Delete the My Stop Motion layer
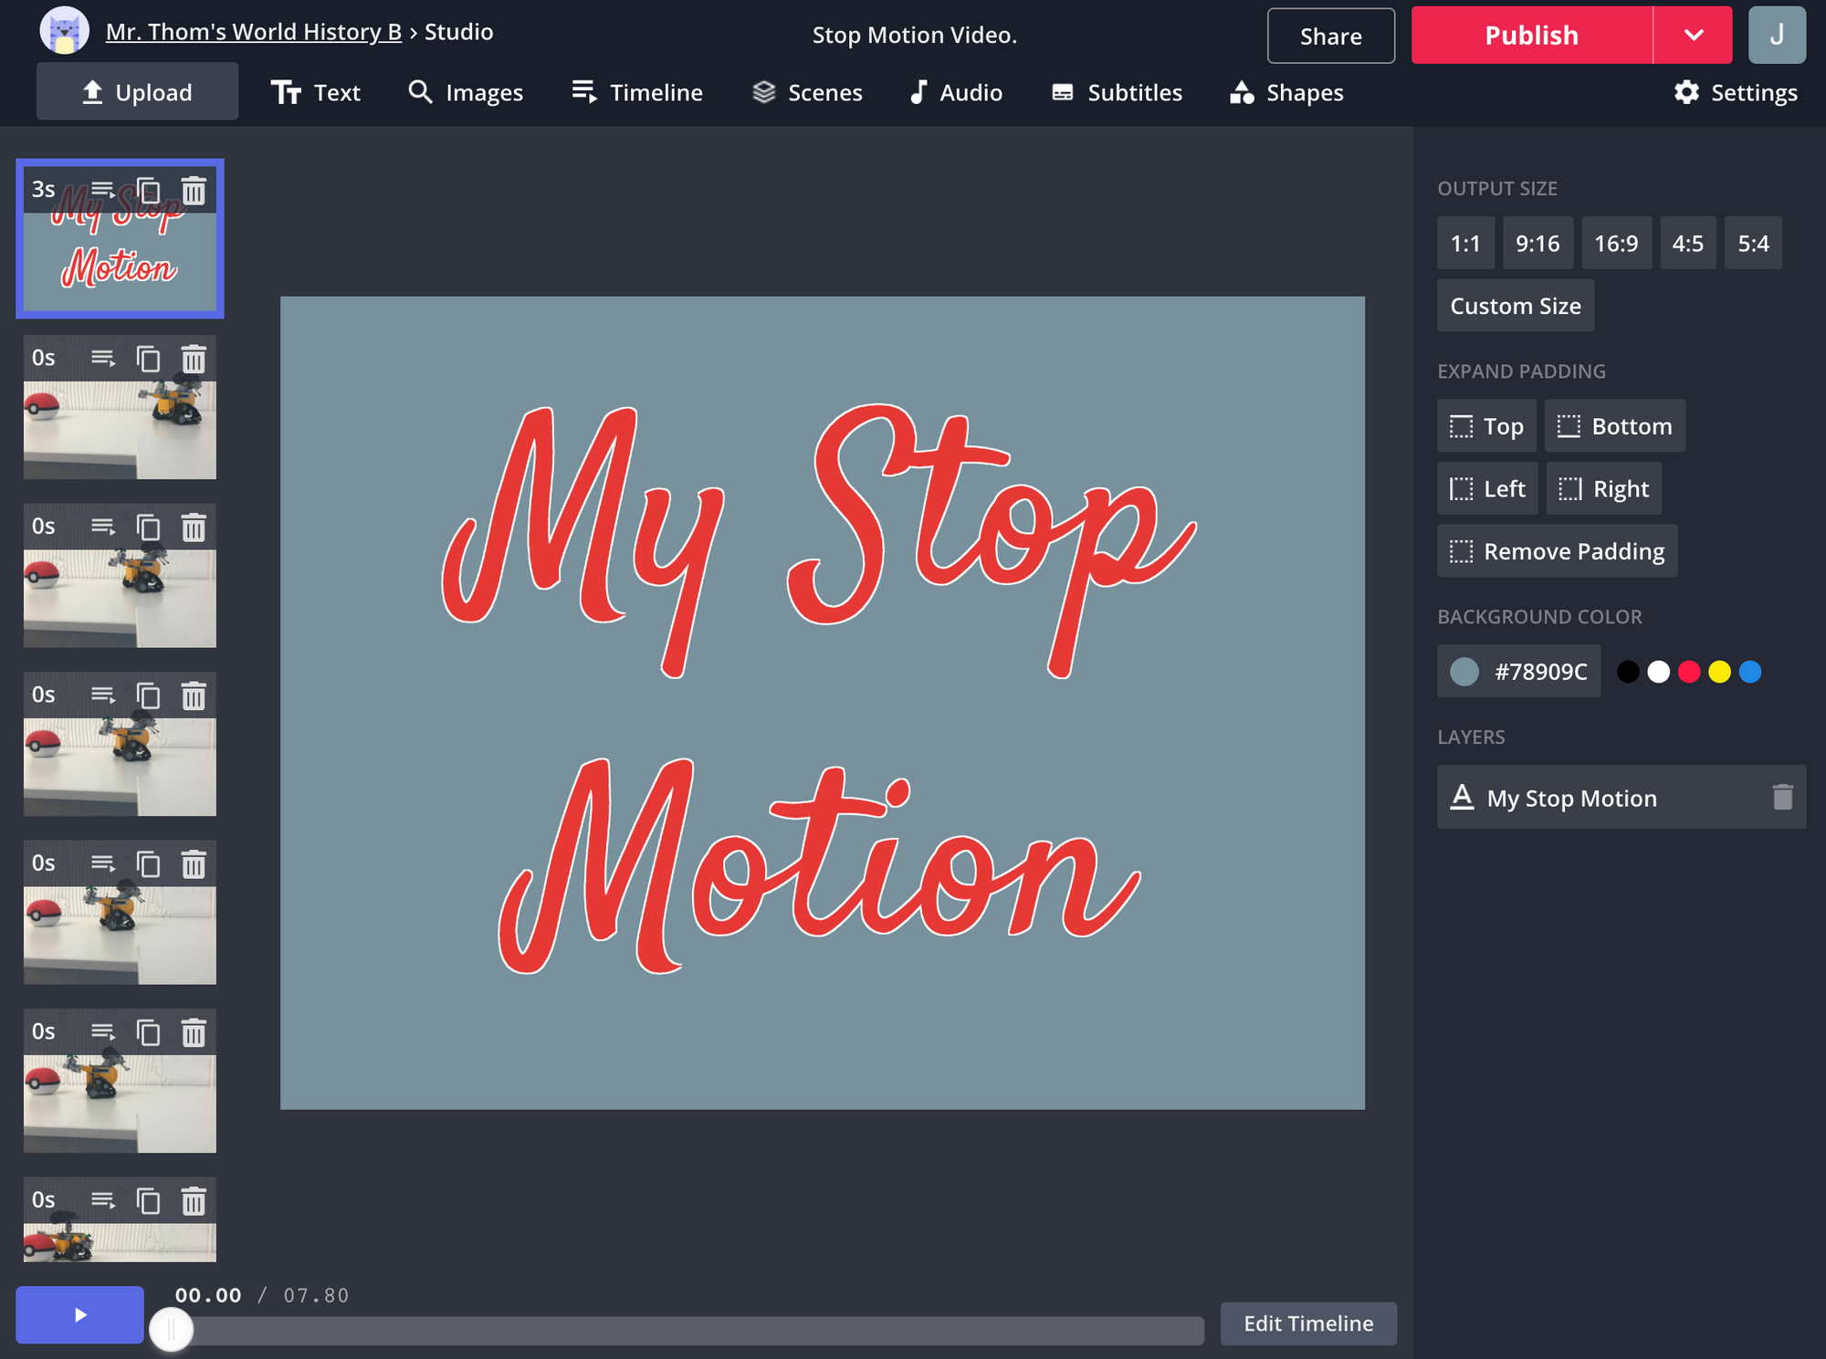Screen dimensions: 1826x1359 click(1782, 798)
